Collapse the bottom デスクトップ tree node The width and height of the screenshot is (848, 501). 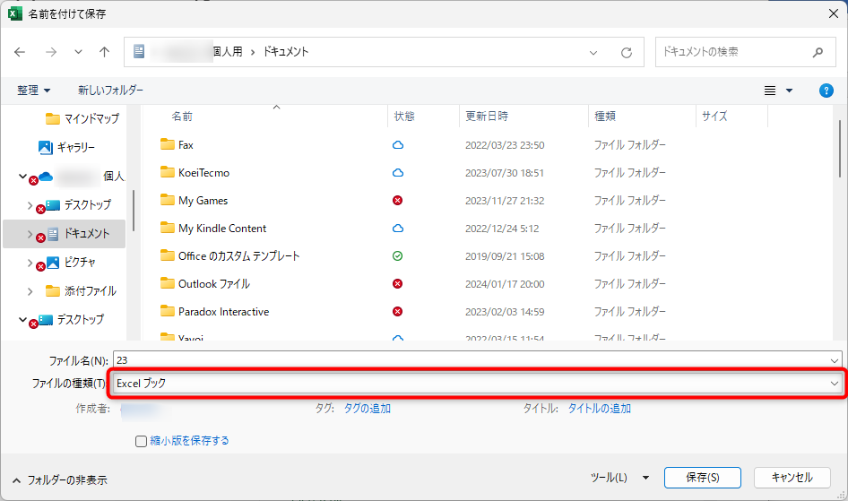click(x=22, y=319)
